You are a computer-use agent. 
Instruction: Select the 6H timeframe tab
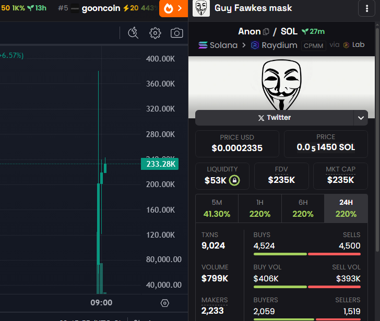[303, 208]
